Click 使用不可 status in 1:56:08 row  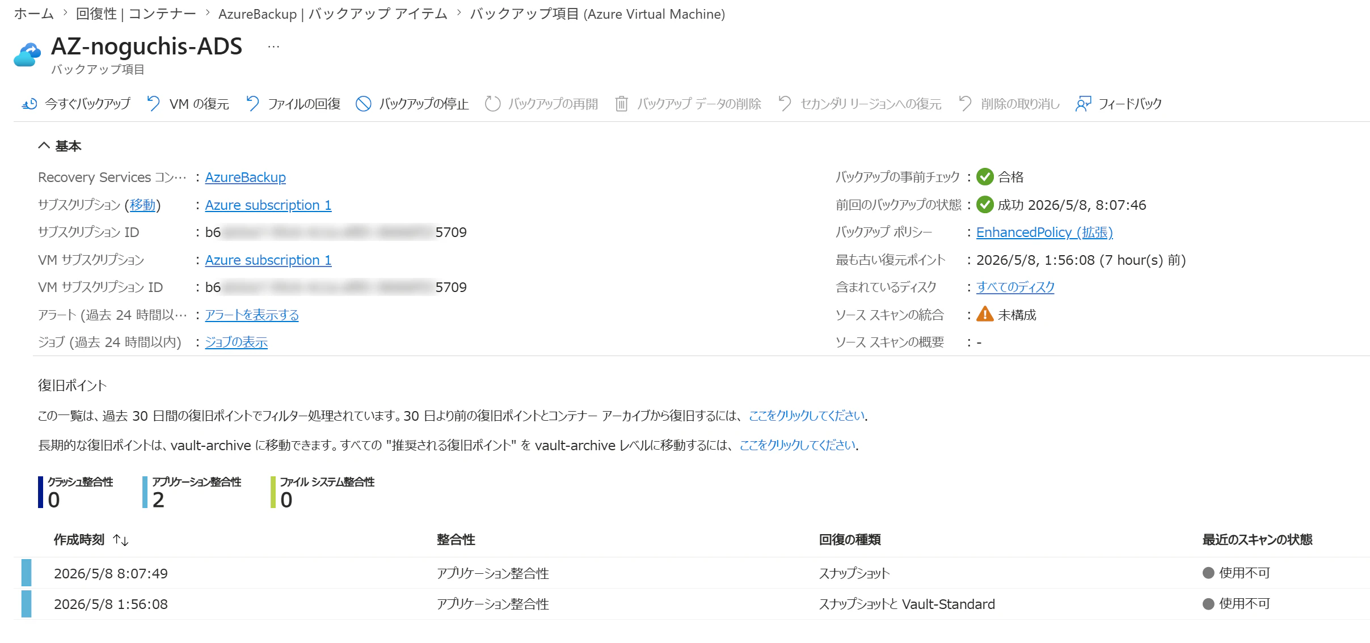[1245, 604]
